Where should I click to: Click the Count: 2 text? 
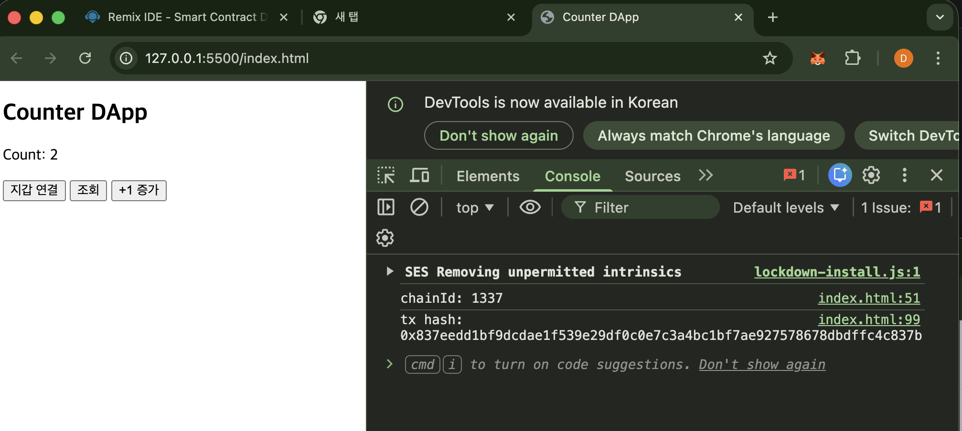[x=31, y=154]
